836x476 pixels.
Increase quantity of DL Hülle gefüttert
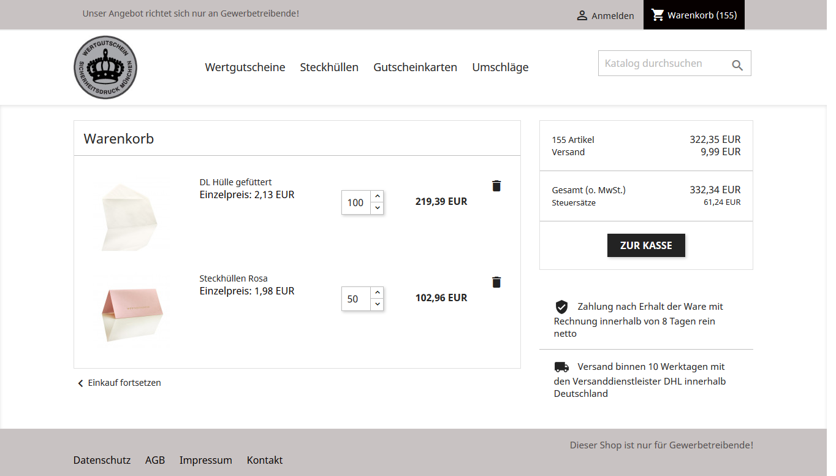click(378, 196)
